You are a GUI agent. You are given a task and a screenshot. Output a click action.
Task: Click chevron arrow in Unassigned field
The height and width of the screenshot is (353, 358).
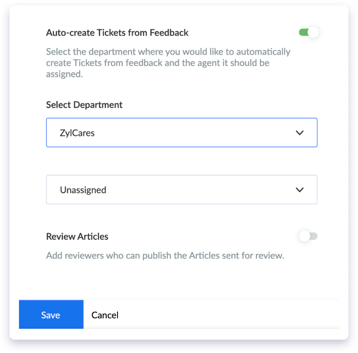300,190
